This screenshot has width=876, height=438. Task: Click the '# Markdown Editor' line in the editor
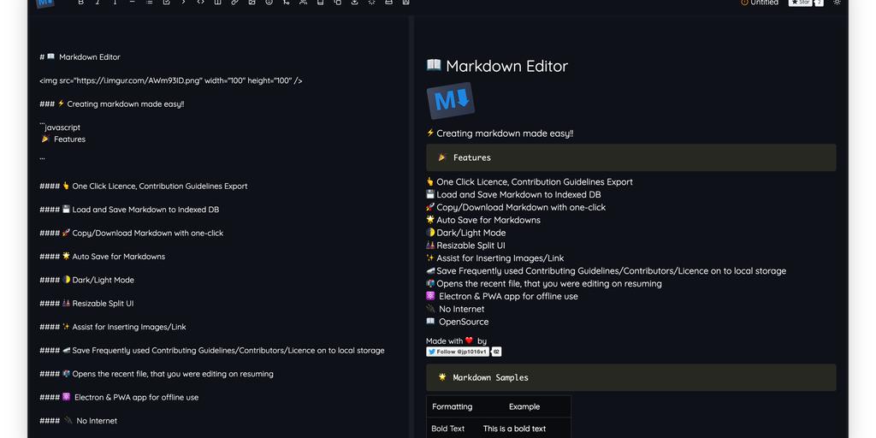pyautogui.click(x=80, y=57)
